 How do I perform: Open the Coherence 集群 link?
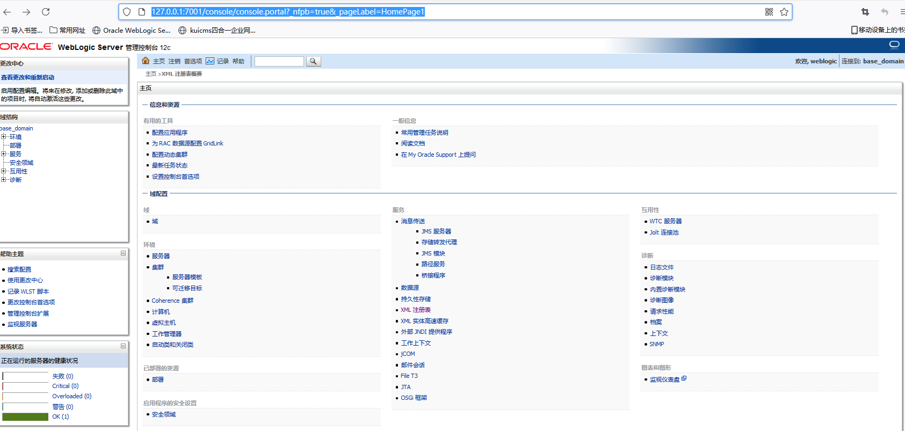pyautogui.click(x=172, y=301)
